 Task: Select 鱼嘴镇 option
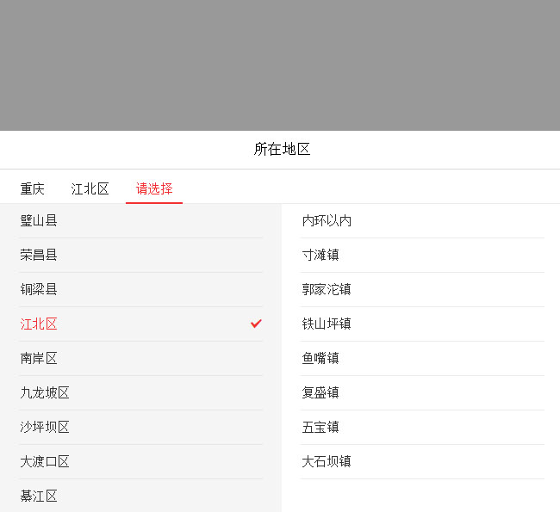(x=320, y=358)
